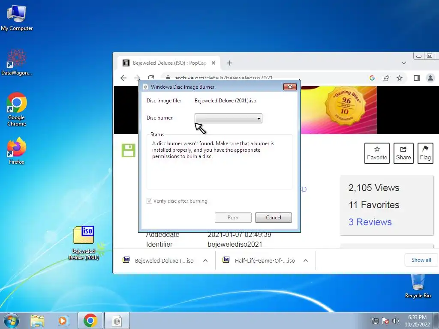Viewport: 439px width, 329px height.
Task: Select the Bejeweled Deluxe (ISO) browser tab
Action: tap(169, 63)
